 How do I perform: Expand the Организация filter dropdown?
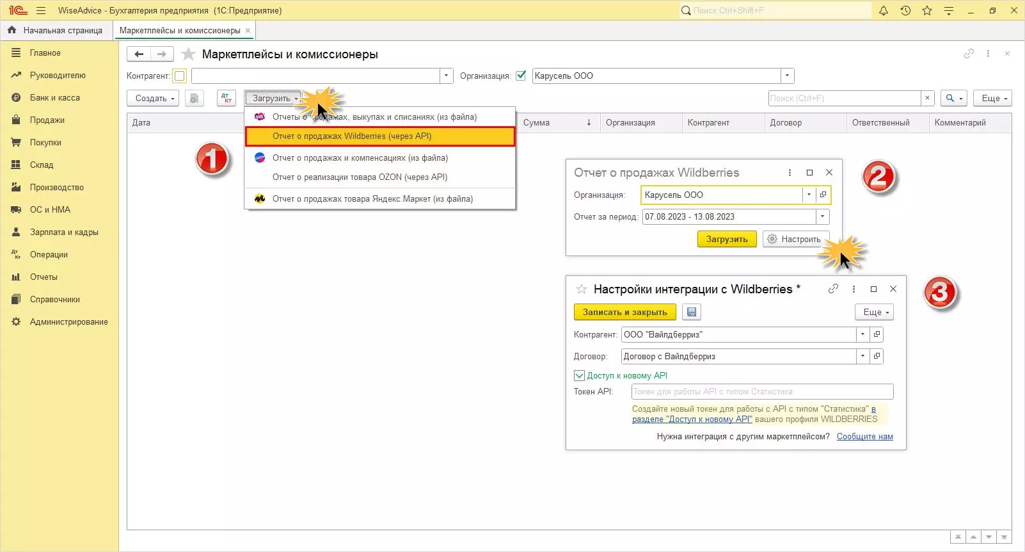coord(788,76)
